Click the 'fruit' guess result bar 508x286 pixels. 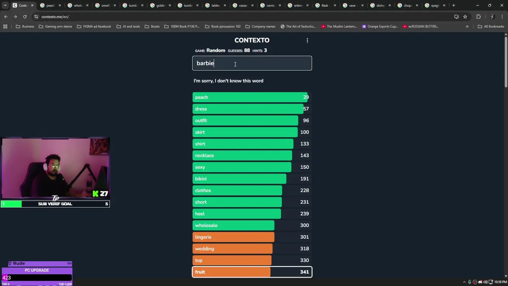252,272
